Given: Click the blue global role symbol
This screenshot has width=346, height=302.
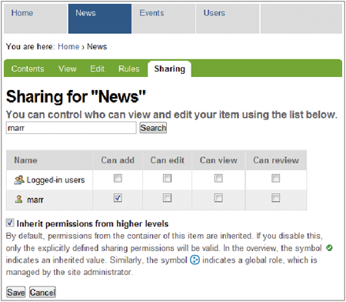Looking at the screenshot, I should [195, 260].
